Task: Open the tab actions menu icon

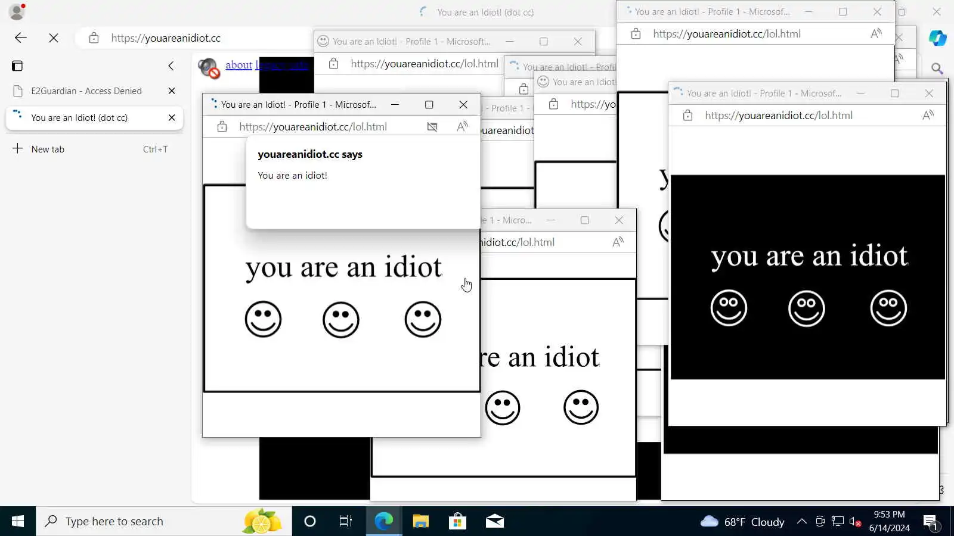Action: click(x=17, y=66)
